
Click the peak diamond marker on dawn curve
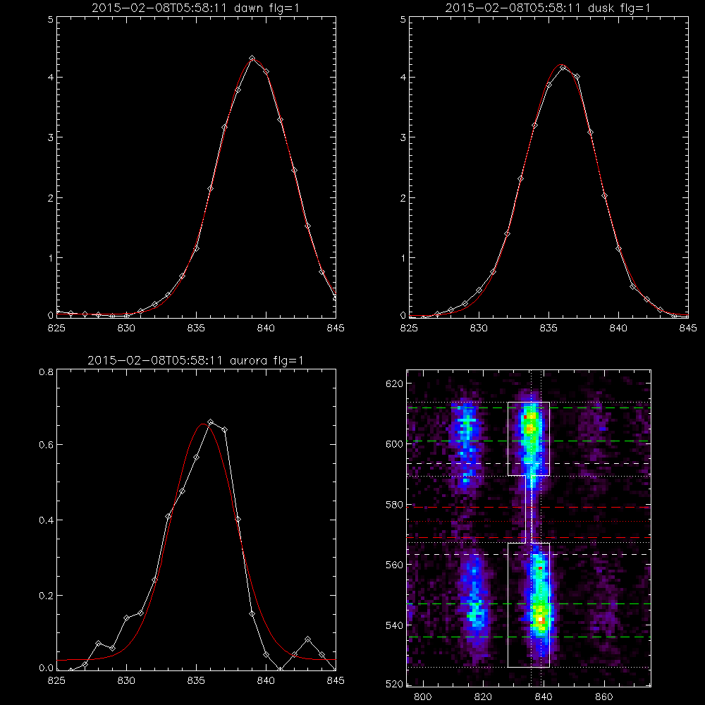[x=252, y=58]
